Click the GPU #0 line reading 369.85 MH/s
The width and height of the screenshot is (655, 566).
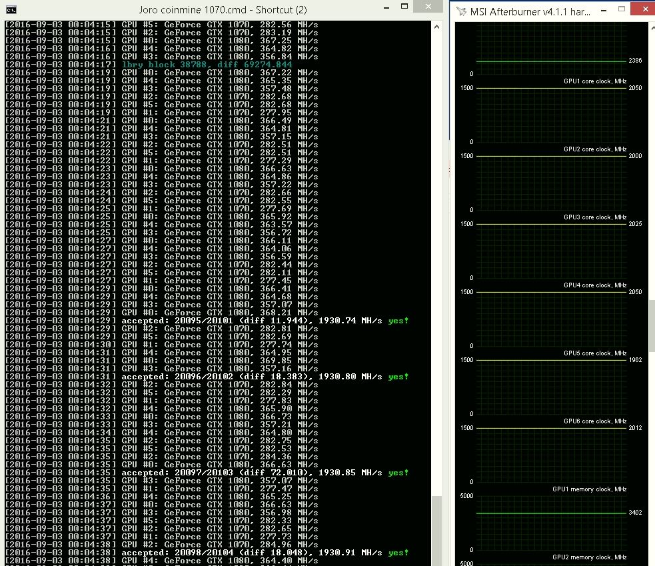click(x=161, y=361)
